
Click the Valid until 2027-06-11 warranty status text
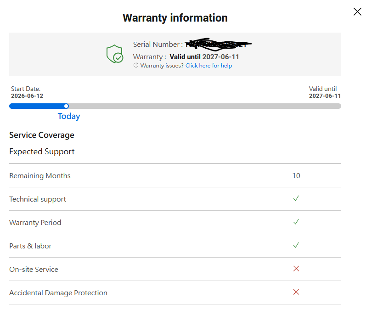point(204,57)
